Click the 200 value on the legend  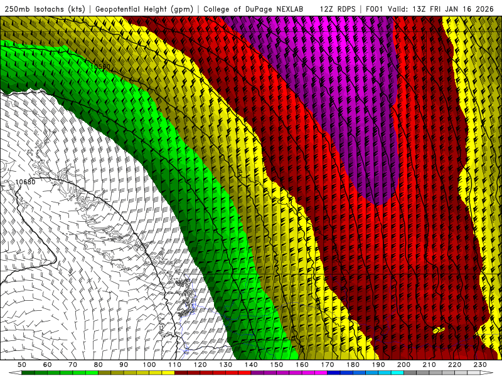pos(403,365)
